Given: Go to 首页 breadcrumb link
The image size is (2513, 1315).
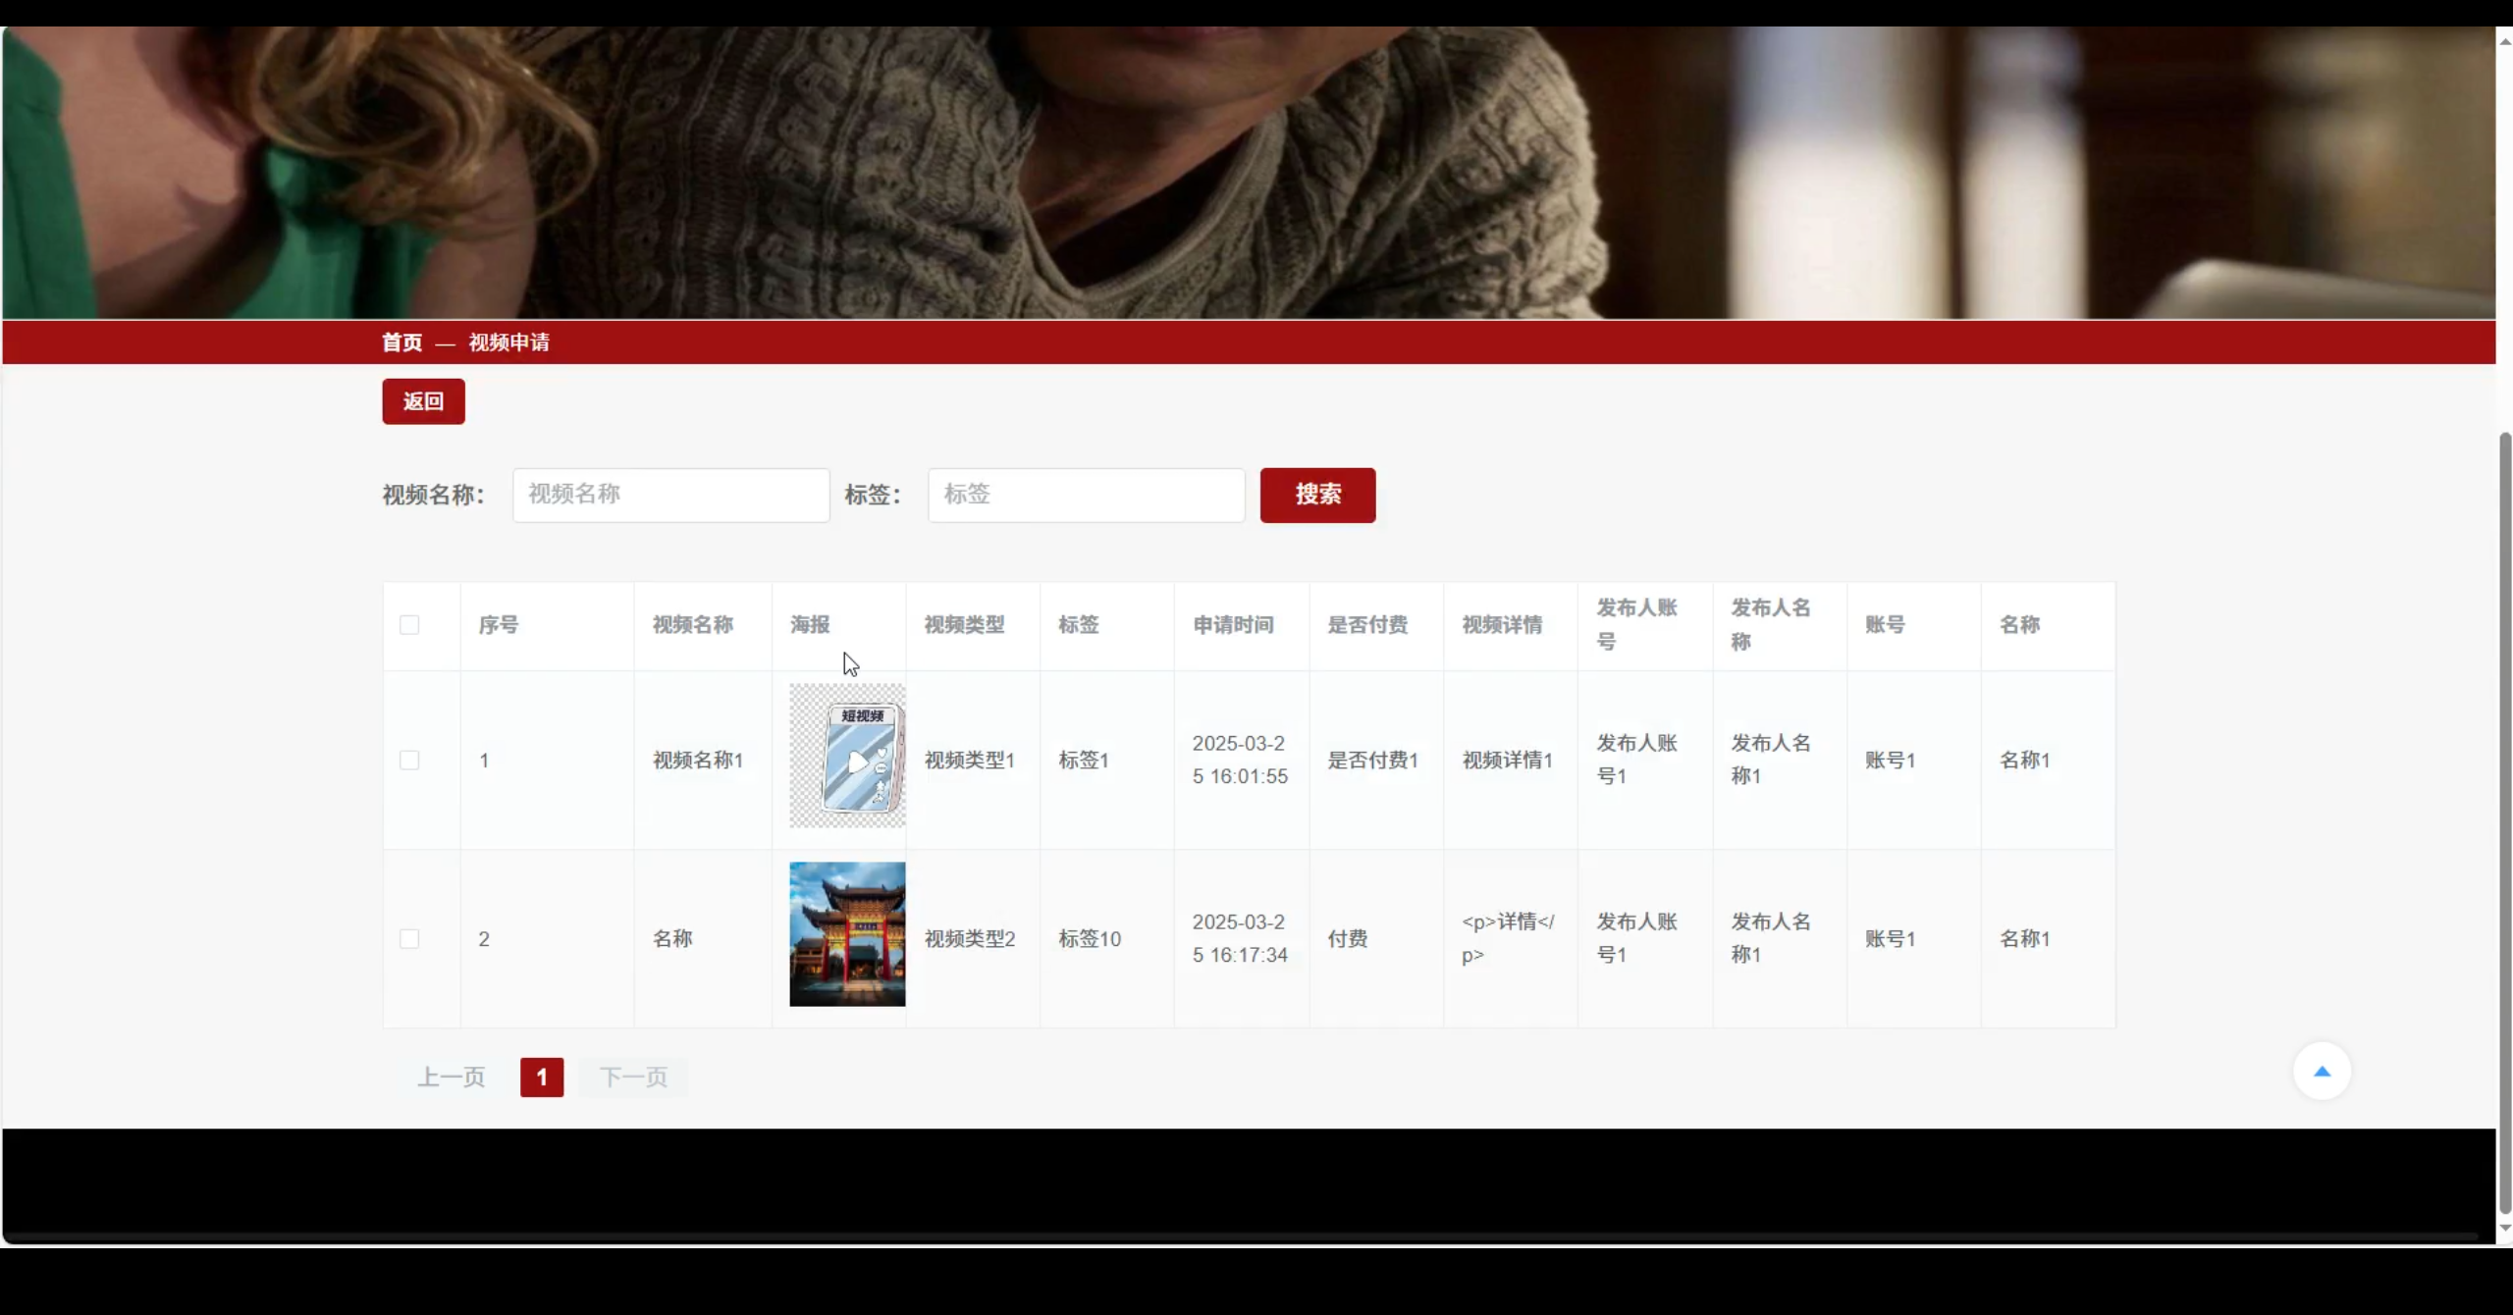Looking at the screenshot, I should [401, 342].
